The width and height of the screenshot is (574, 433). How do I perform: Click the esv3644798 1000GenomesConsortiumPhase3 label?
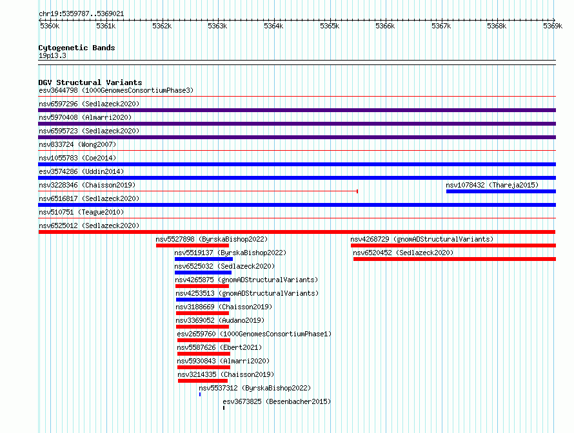(116, 90)
